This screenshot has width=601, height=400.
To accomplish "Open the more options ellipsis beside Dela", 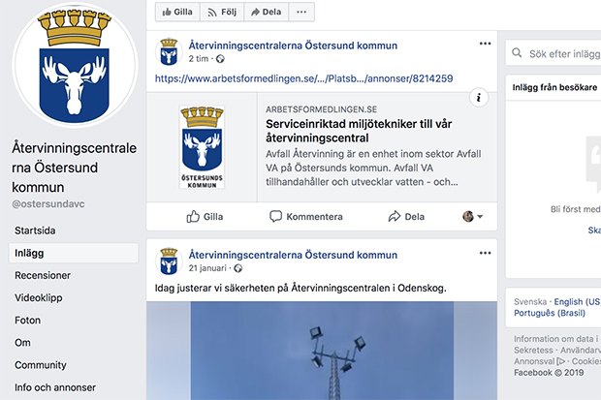I will click(x=301, y=12).
